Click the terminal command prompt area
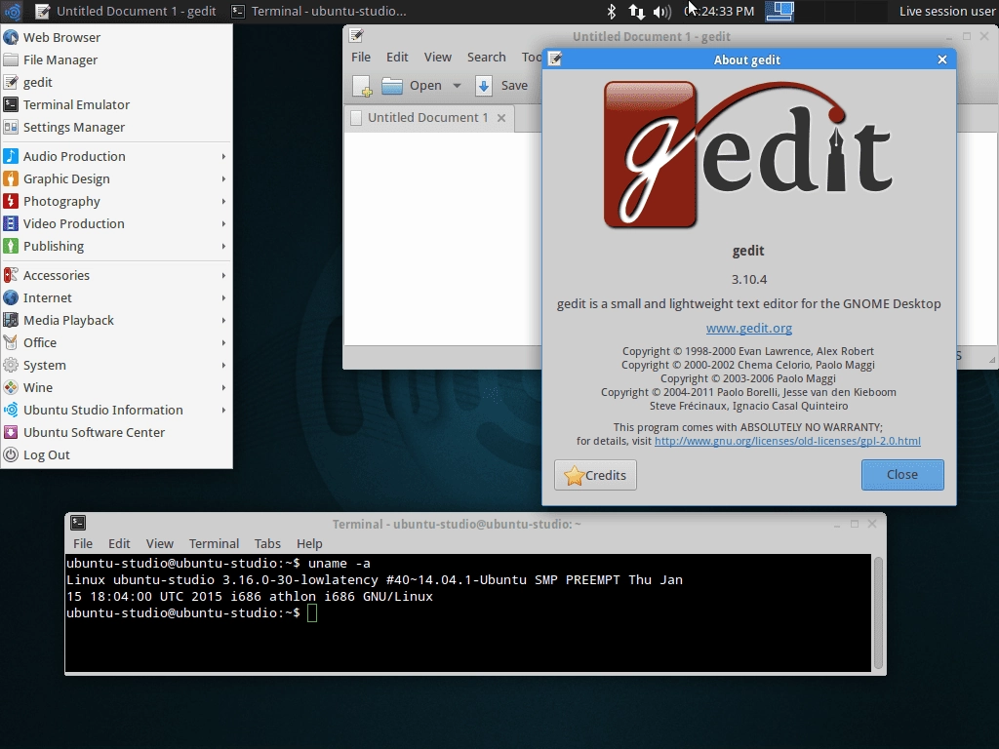This screenshot has height=749, width=999. [x=468, y=612]
